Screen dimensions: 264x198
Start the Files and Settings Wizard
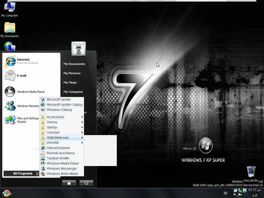(22, 120)
